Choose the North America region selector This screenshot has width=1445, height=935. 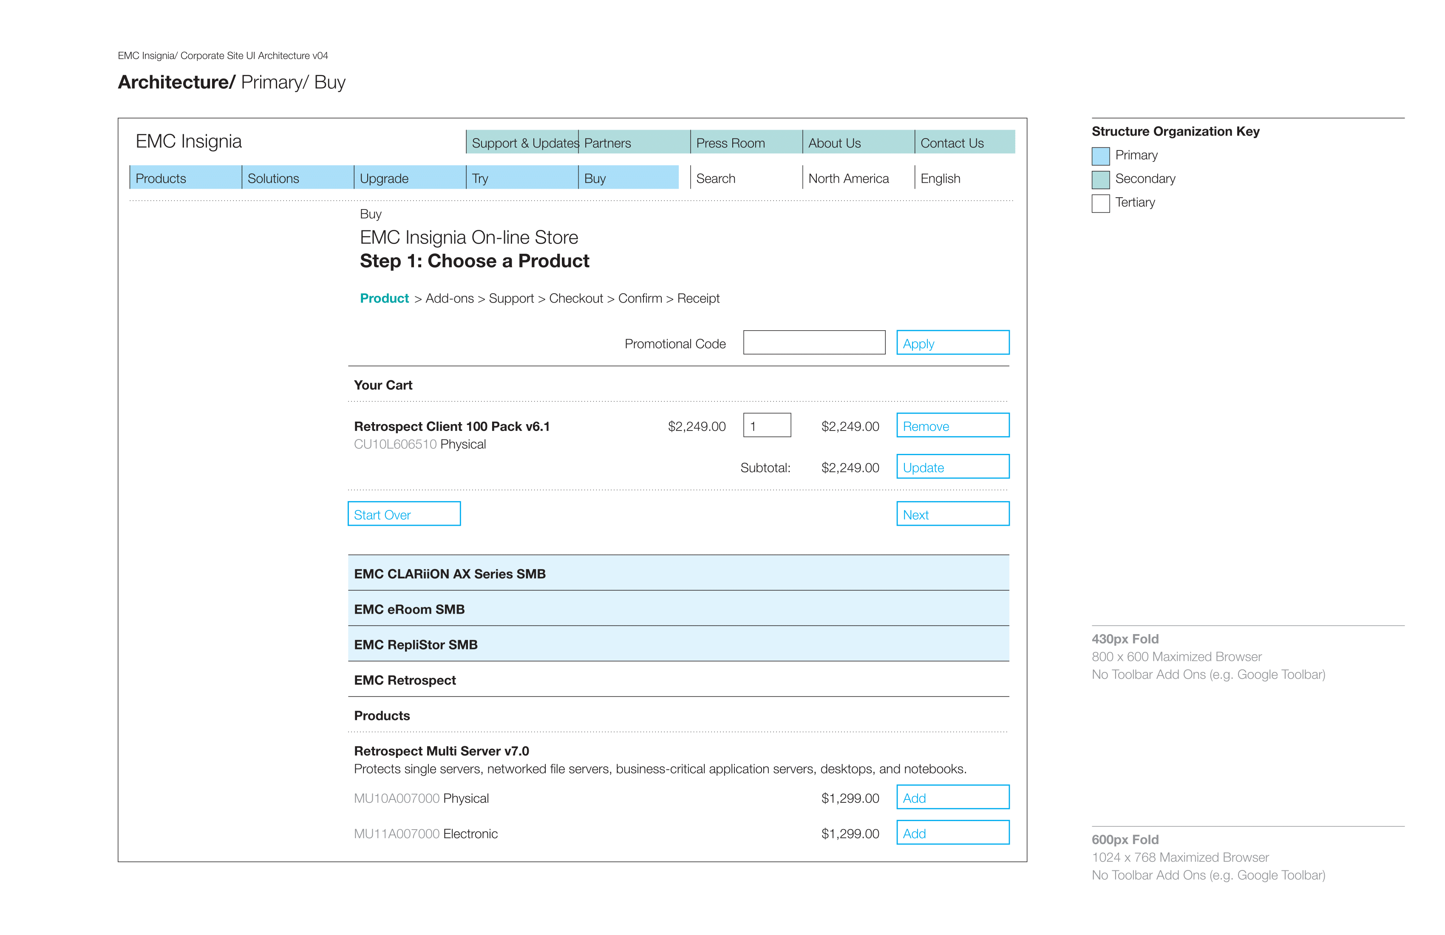click(x=848, y=178)
